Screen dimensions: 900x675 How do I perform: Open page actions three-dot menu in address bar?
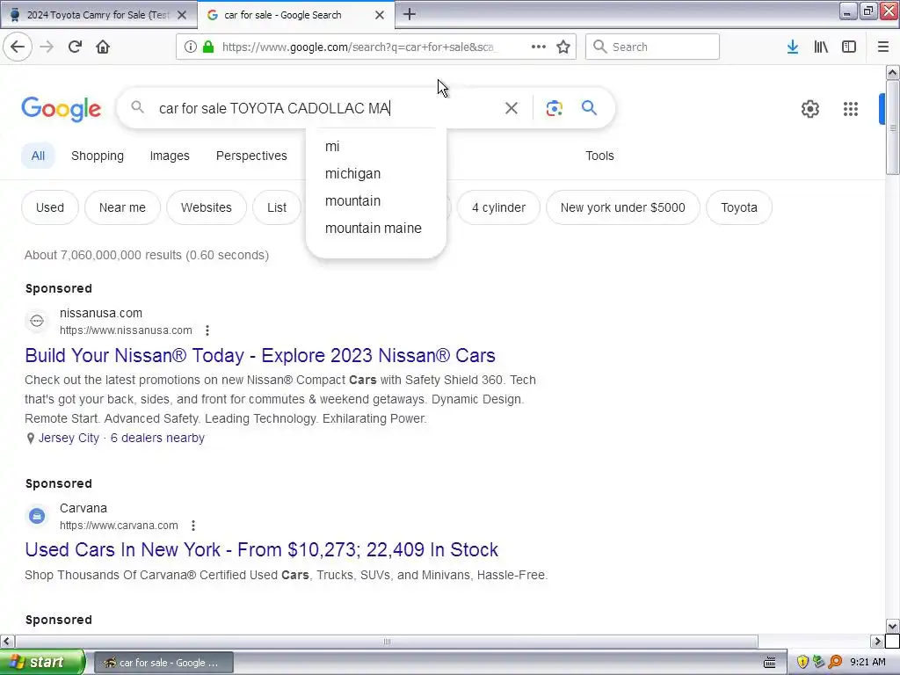[539, 47]
